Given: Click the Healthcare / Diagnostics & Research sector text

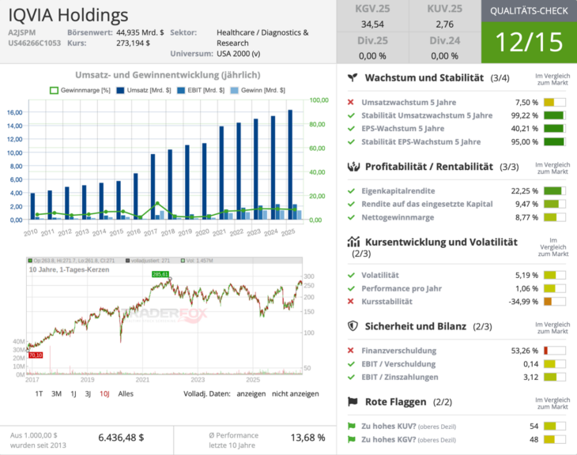Looking at the screenshot, I should tap(262, 37).
